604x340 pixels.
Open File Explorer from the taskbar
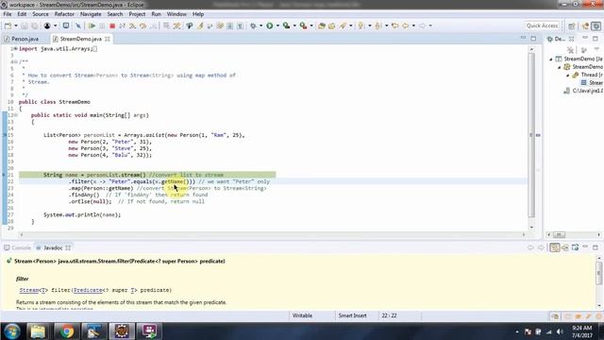coord(38,331)
